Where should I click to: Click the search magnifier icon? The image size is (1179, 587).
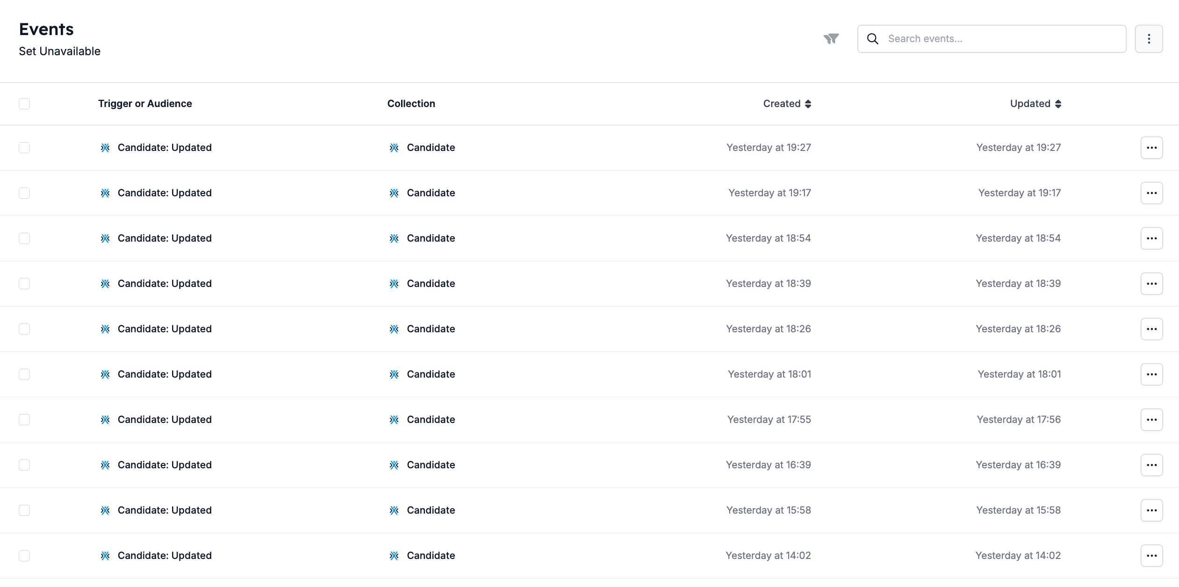point(872,39)
